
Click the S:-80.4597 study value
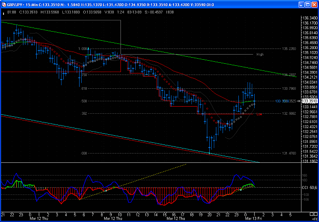pyautogui.click(x=153, y=12)
